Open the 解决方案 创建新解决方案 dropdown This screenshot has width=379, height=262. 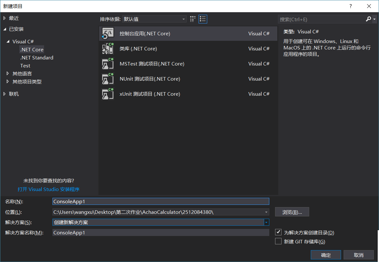tap(161, 222)
